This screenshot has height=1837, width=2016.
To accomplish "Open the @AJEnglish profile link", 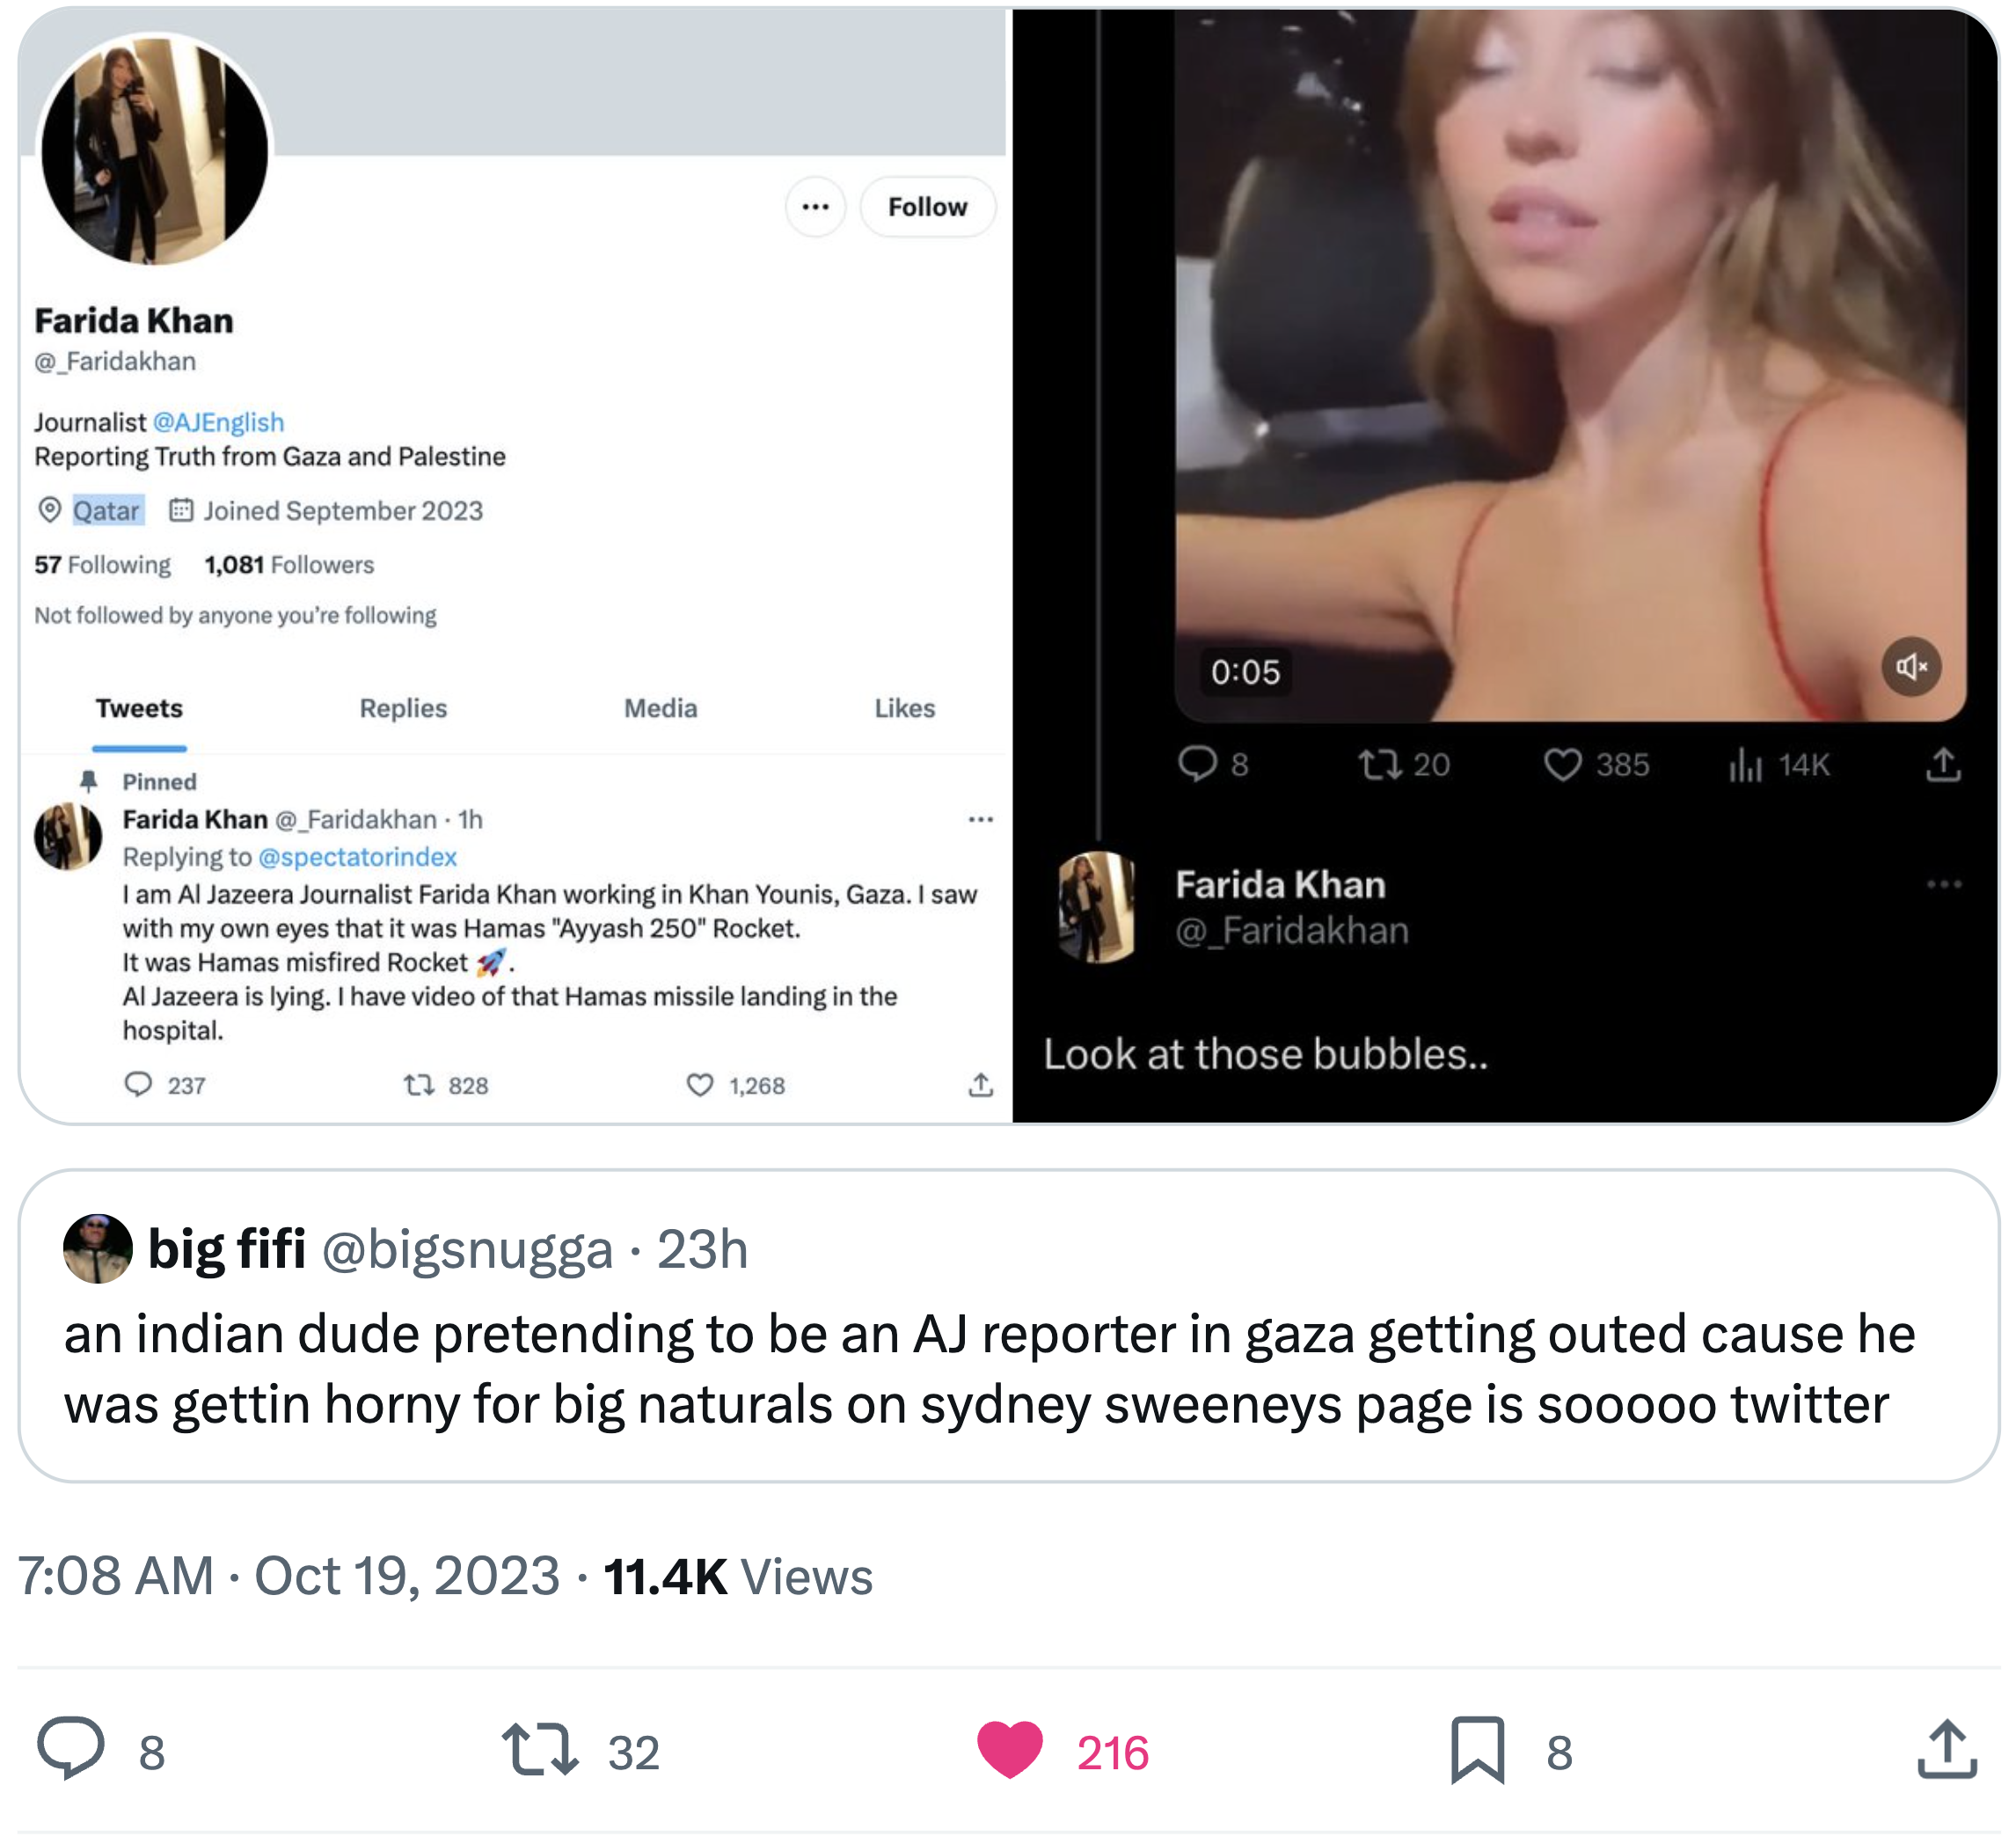I will [x=218, y=422].
